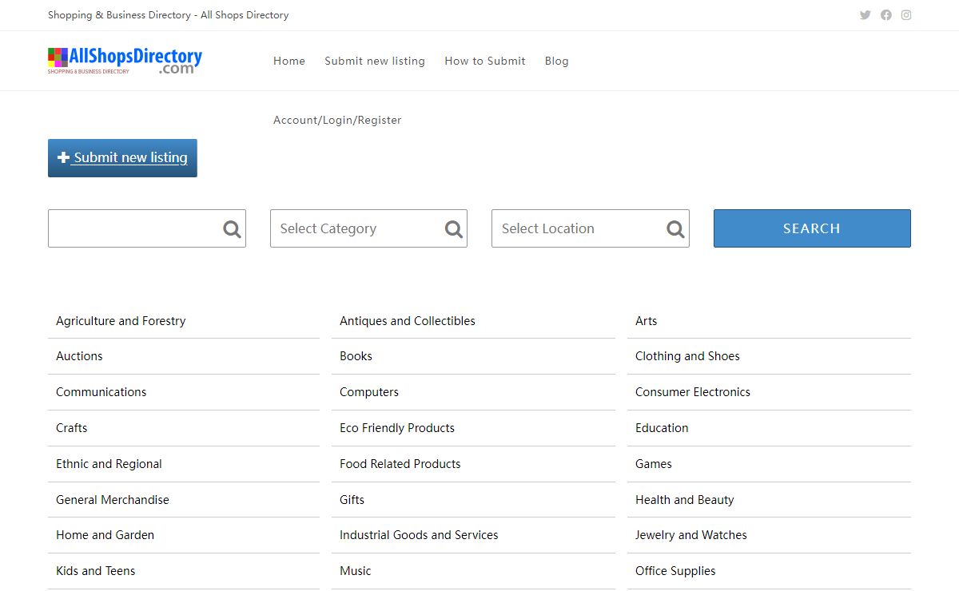
Task: Open Office Supplies category
Action: (x=675, y=571)
